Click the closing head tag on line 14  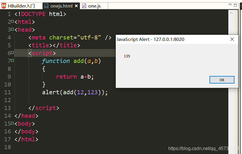click(26, 116)
